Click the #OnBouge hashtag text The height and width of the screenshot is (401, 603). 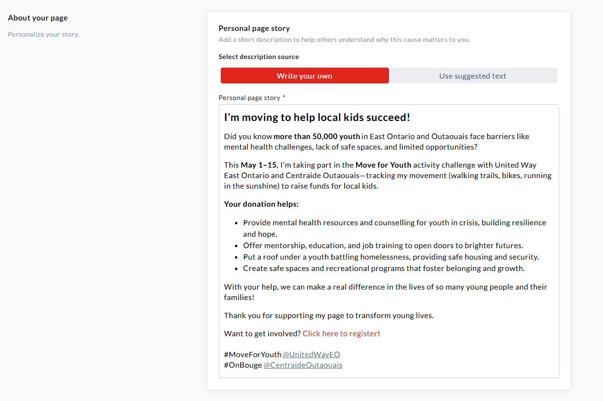click(x=243, y=365)
